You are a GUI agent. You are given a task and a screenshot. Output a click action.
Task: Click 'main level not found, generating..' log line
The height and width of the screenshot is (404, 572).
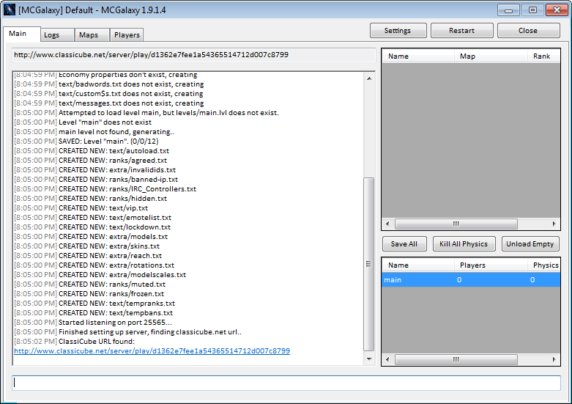[94, 132]
